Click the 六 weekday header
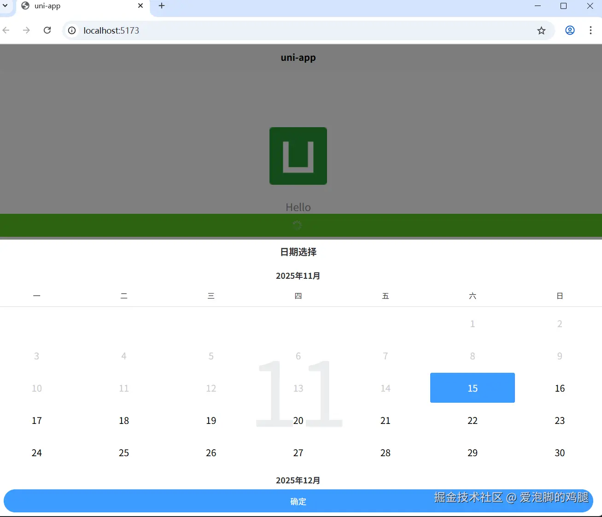 click(473, 296)
